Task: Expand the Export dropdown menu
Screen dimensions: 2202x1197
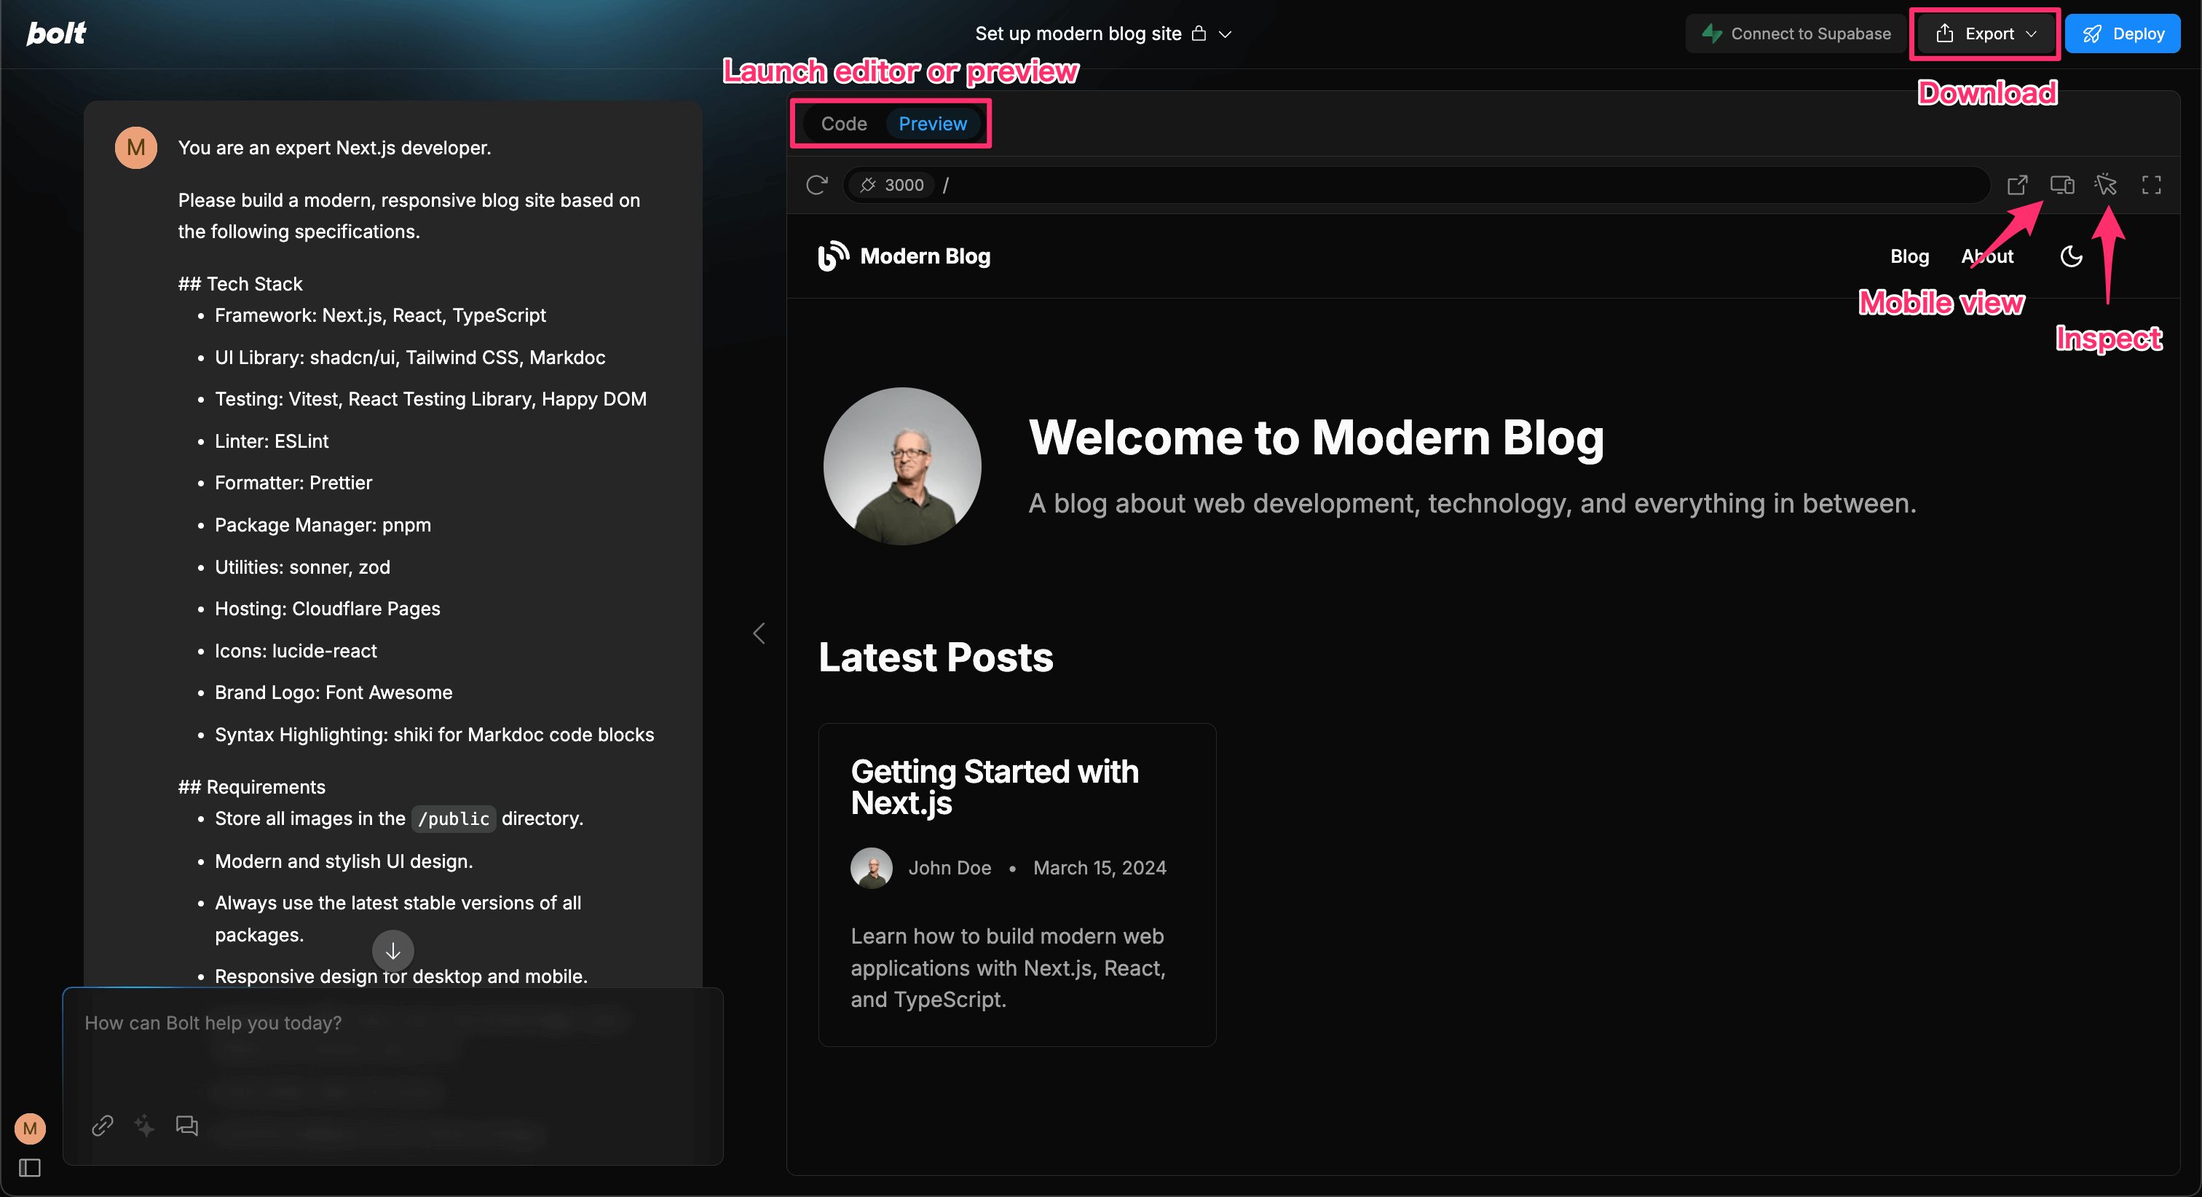Action: (x=1986, y=34)
